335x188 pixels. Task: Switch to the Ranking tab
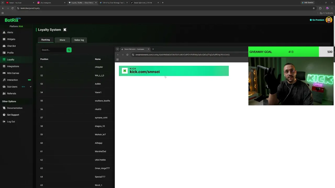coord(46,40)
